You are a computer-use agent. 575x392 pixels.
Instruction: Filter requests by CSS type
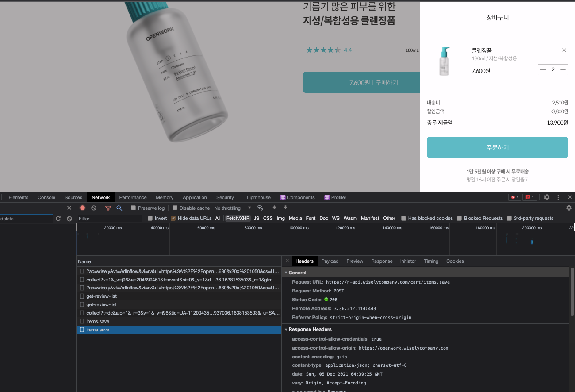click(x=268, y=219)
